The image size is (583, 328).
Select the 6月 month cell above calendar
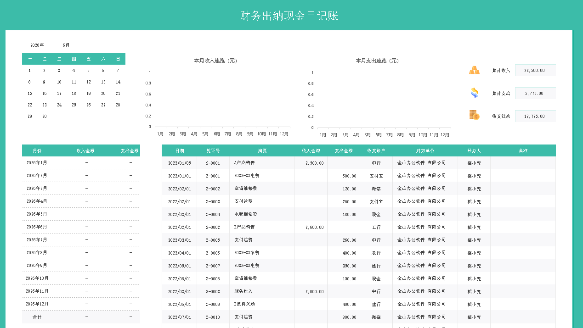(x=66, y=45)
